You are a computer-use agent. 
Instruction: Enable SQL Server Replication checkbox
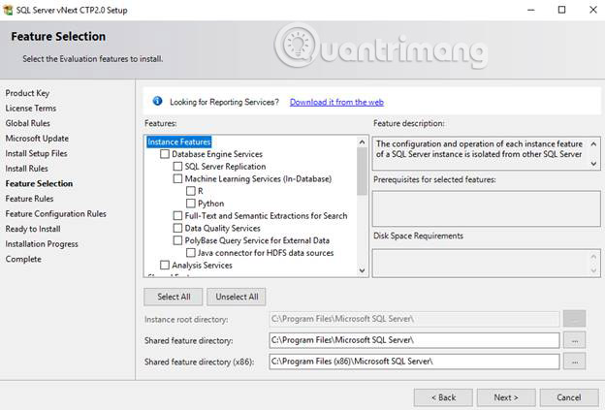[x=177, y=167]
